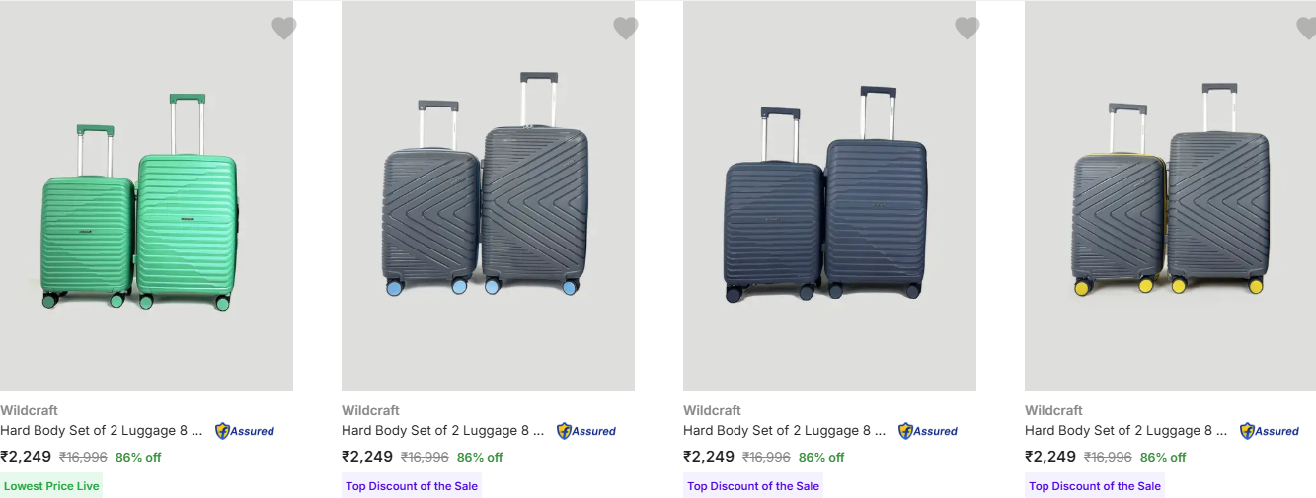Click Assured badge under green luggage
This screenshot has height=498, width=1316.
pos(245,431)
